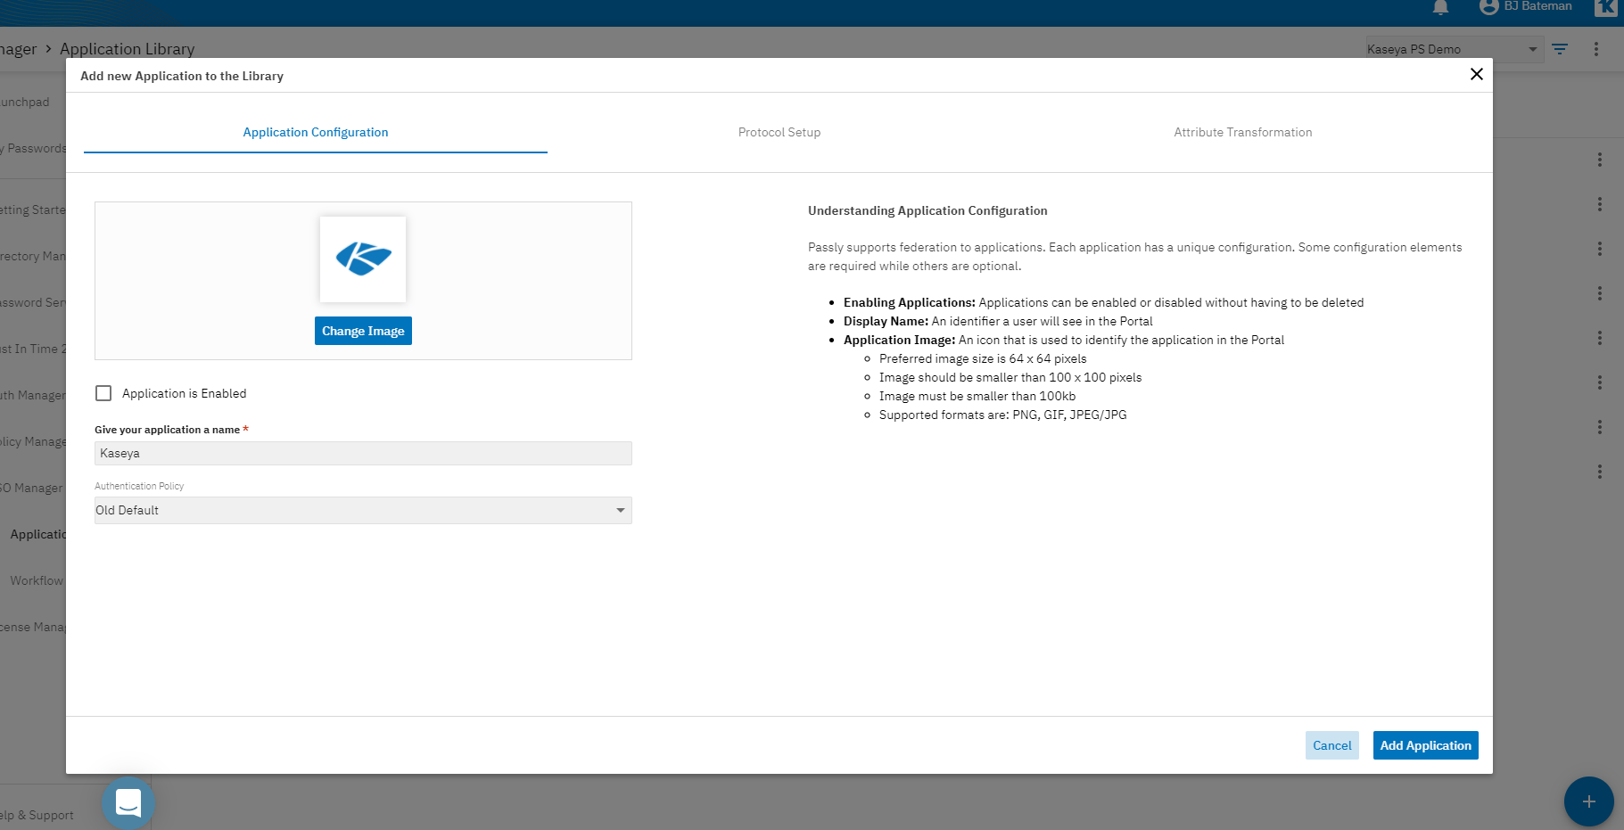Screen dimensions: 1624x830
Task: Click Application Library breadcrumb text
Action: [x=127, y=49]
